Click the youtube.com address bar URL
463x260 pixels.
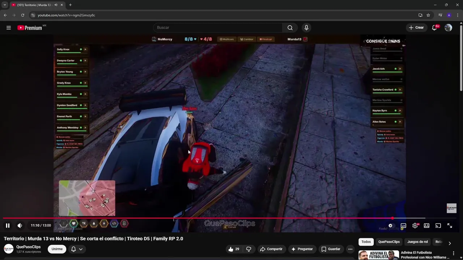point(67,15)
